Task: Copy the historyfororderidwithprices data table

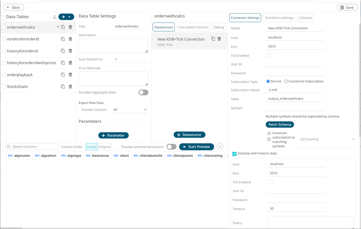Action: pos(63,63)
